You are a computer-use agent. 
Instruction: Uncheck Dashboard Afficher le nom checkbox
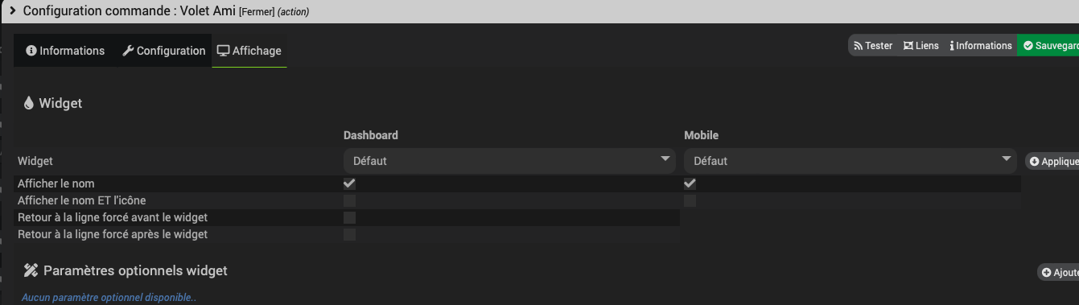pyautogui.click(x=349, y=183)
